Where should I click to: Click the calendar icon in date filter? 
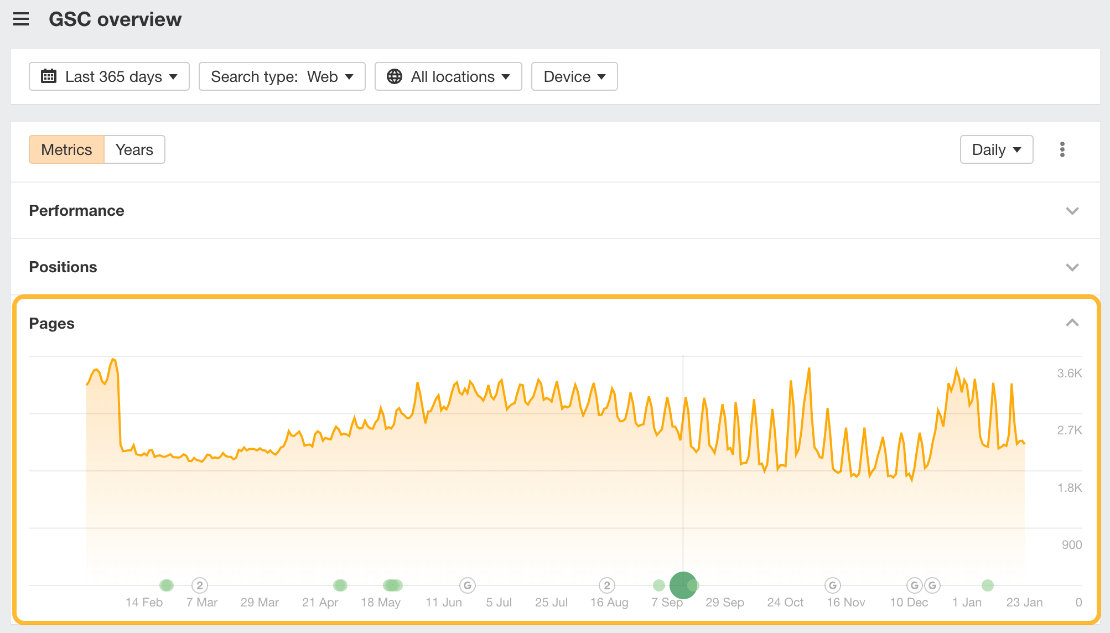click(49, 76)
